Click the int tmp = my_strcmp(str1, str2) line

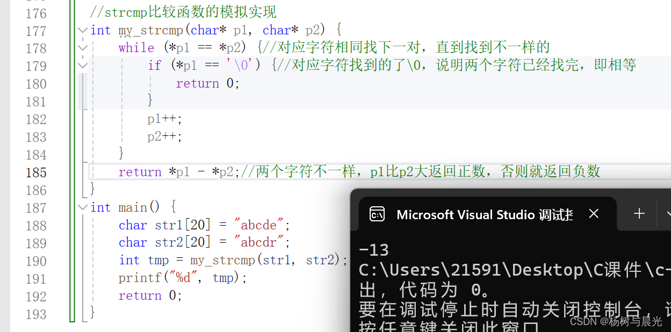pos(234,261)
